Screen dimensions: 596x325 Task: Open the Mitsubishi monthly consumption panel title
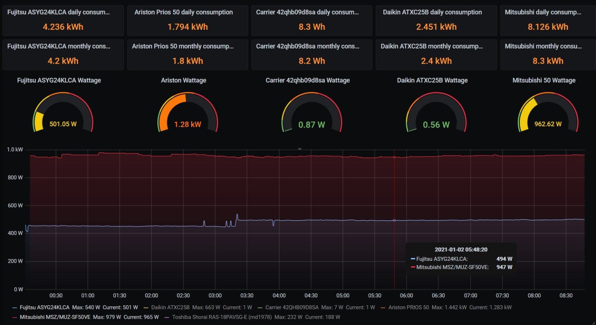click(543, 46)
